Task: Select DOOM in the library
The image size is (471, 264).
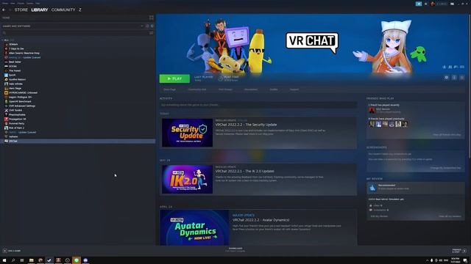Action: [13, 66]
